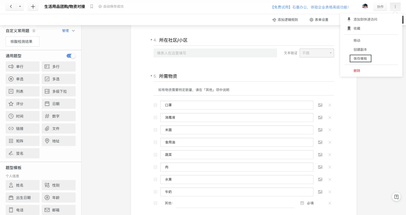Add a 时间 question type
The height and width of the screenshot is (215, 406).
[23, 116]
